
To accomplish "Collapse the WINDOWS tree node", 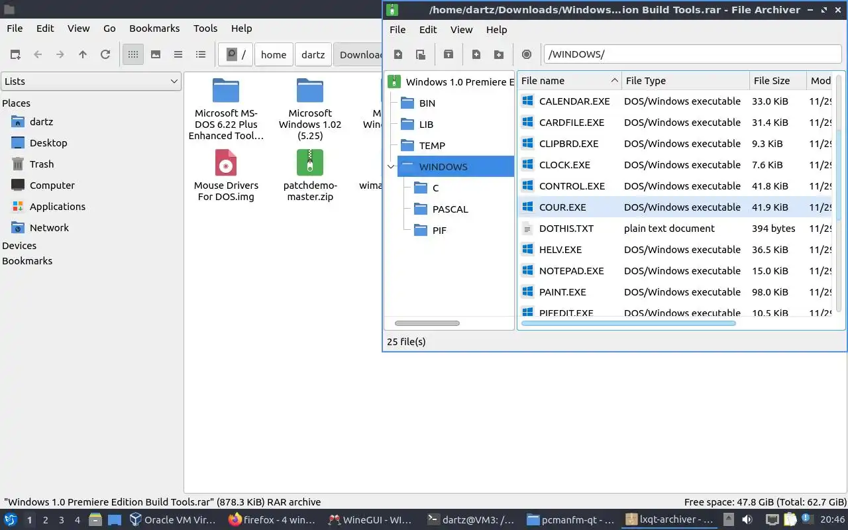I will pyautogui.click(x=391, y=167).
